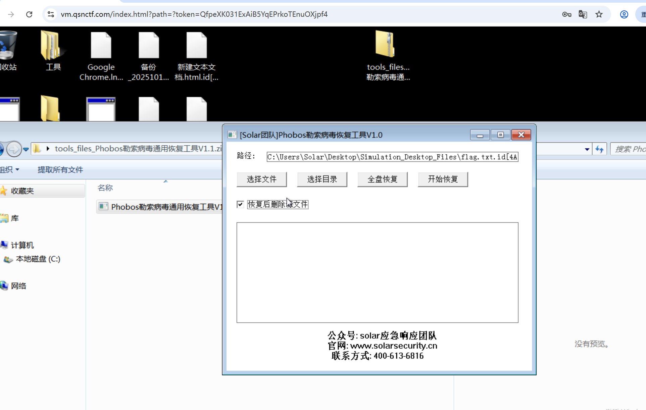
Task: Bookmark this page with star icon
Action: click(x=599, y=14)
